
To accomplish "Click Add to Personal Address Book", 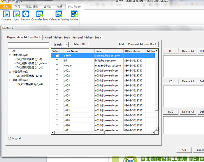I will coord(138,44).
